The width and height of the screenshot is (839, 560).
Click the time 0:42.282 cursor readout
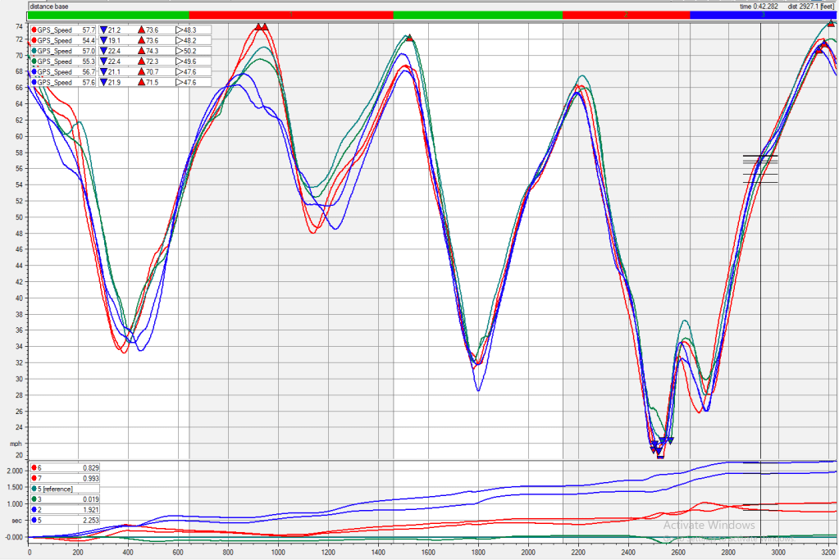pyautogui.click(x=758, y=6)
